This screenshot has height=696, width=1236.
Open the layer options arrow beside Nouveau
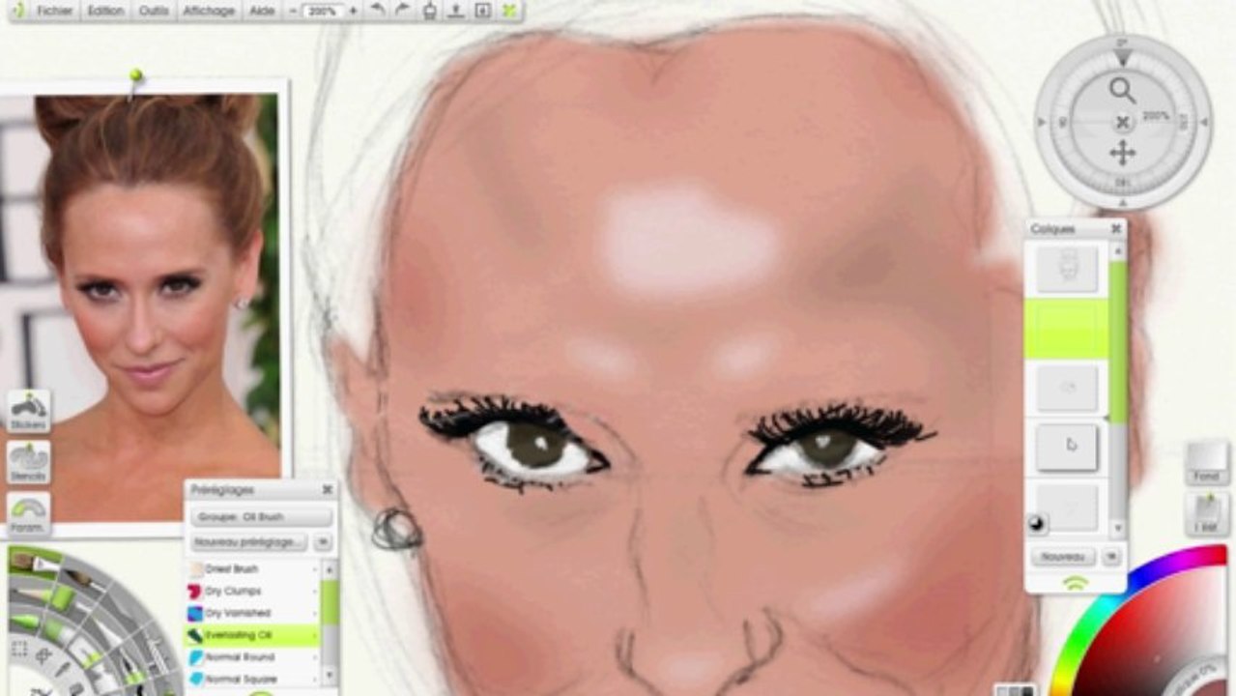tap(1111, 557)
